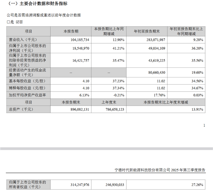Select percentage 37.34%
Screen dimensions: 213x191
pos(118,88)
